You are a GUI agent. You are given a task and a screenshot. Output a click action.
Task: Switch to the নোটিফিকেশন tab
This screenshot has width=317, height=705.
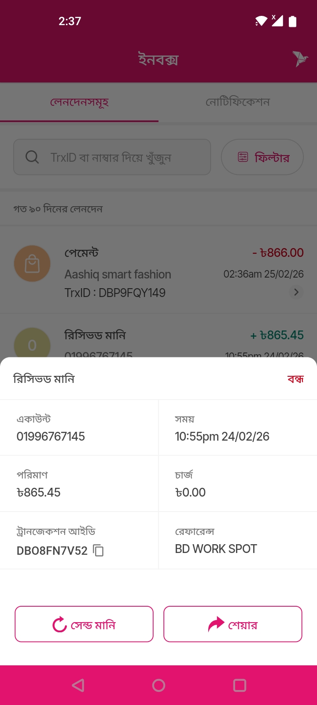238,102
